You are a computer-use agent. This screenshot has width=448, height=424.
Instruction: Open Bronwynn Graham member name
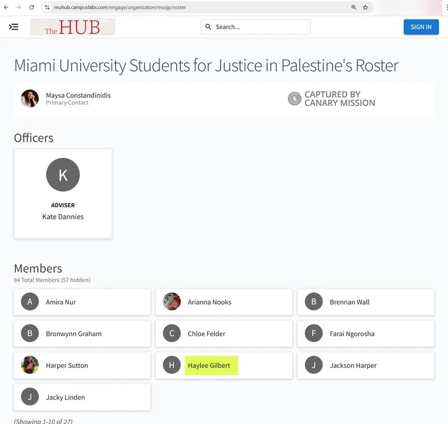[74, 334]
